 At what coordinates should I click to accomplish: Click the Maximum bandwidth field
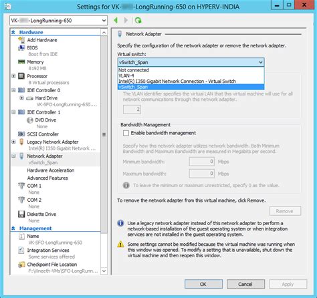coord(202,174)
